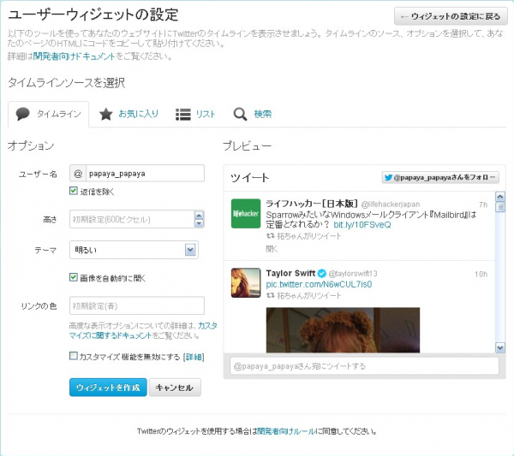Screen dimensions: 514x456
Task: Open the bit.ly/10FSveQ link
Action: 362,225
